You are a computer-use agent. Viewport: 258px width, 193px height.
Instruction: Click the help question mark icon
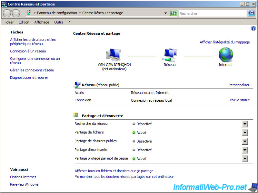coord(253,28)
